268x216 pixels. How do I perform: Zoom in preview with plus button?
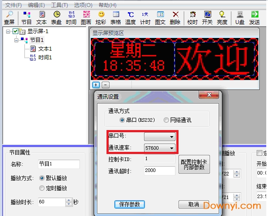click(96, 85)
